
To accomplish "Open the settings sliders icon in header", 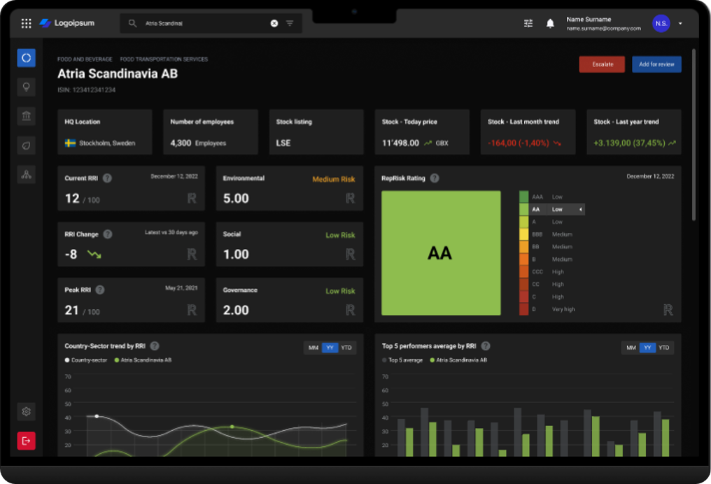I will (x=528, y=23).
